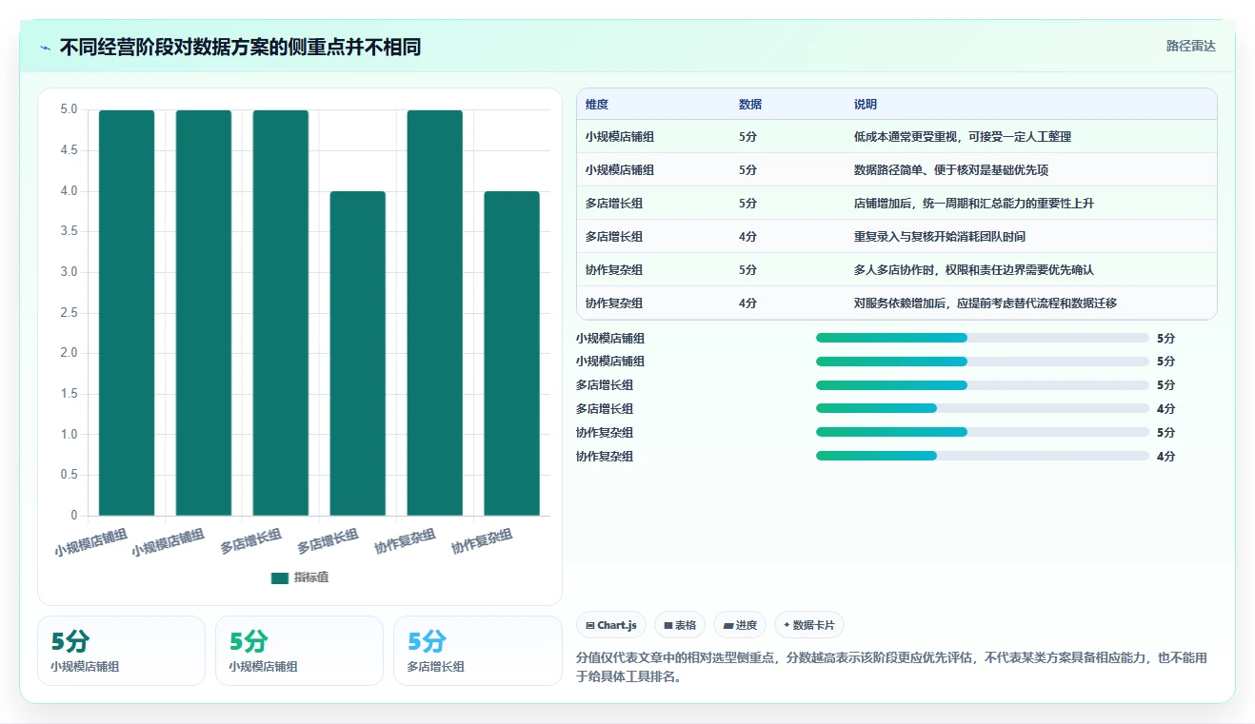Click the footnote starting 分值仅代表文章中的相对选型侧重点
Image resolution: width=1255 pixels, height=724 pixels.
[892, 668]
